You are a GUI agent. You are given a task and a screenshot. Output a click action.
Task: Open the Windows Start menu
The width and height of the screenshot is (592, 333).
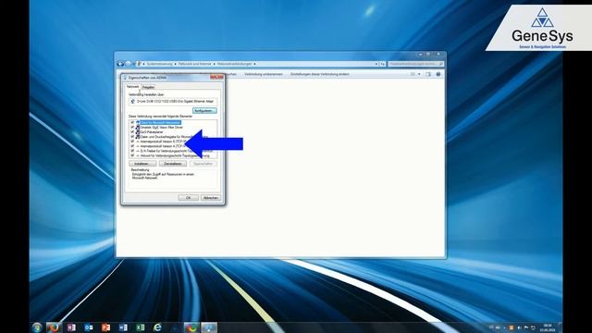click(x=37, y=327)
